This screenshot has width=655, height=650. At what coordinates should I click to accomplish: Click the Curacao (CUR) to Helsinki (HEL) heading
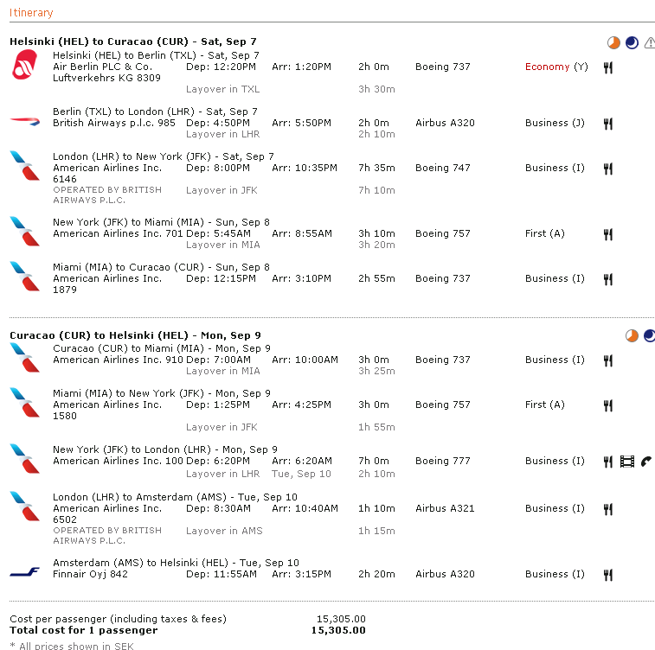click(135, 335)
